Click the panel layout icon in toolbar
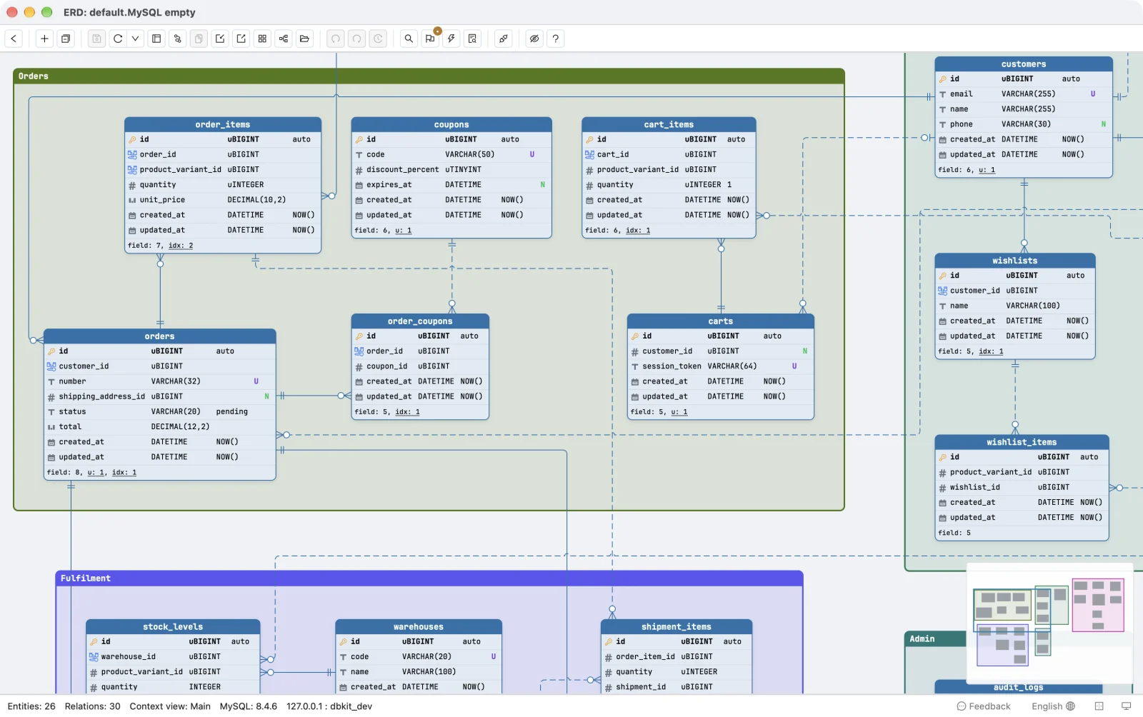 156,39
